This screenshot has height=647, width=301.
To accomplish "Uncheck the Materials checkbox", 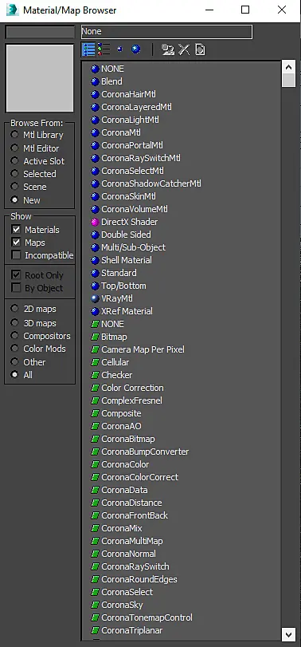I will pyautogui.click(x=16, y=230).
